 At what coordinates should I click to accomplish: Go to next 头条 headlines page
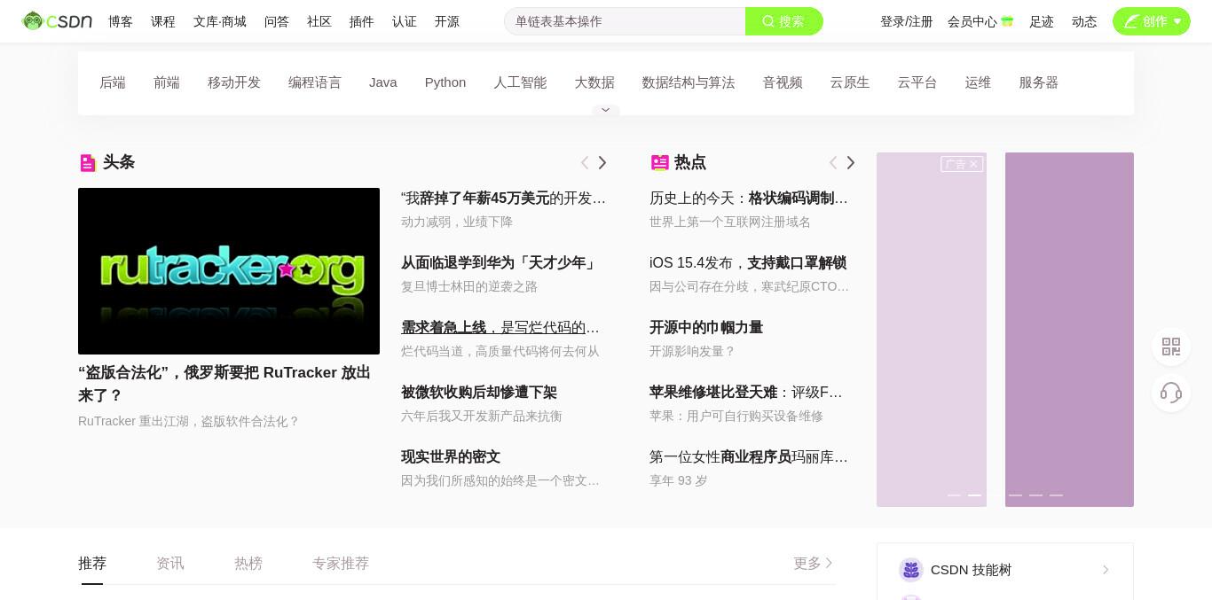point(602,162)
